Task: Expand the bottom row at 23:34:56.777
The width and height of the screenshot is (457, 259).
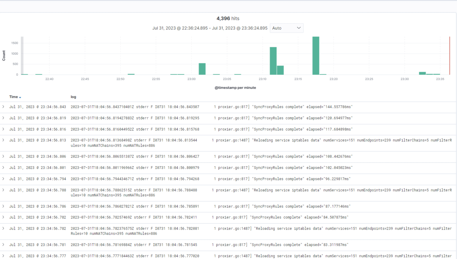Action: click(x=4, y=256)
